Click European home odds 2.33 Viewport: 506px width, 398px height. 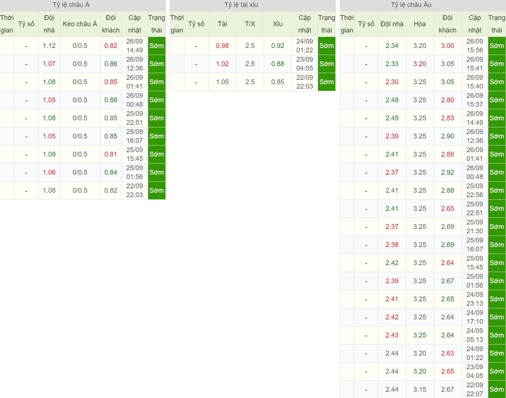392,64
